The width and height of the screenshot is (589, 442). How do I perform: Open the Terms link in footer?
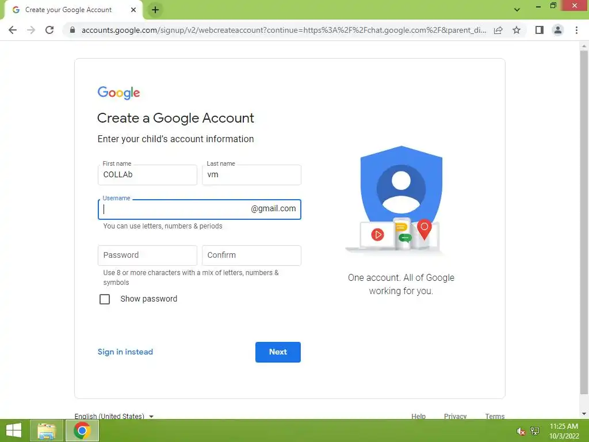click(495, 416)
